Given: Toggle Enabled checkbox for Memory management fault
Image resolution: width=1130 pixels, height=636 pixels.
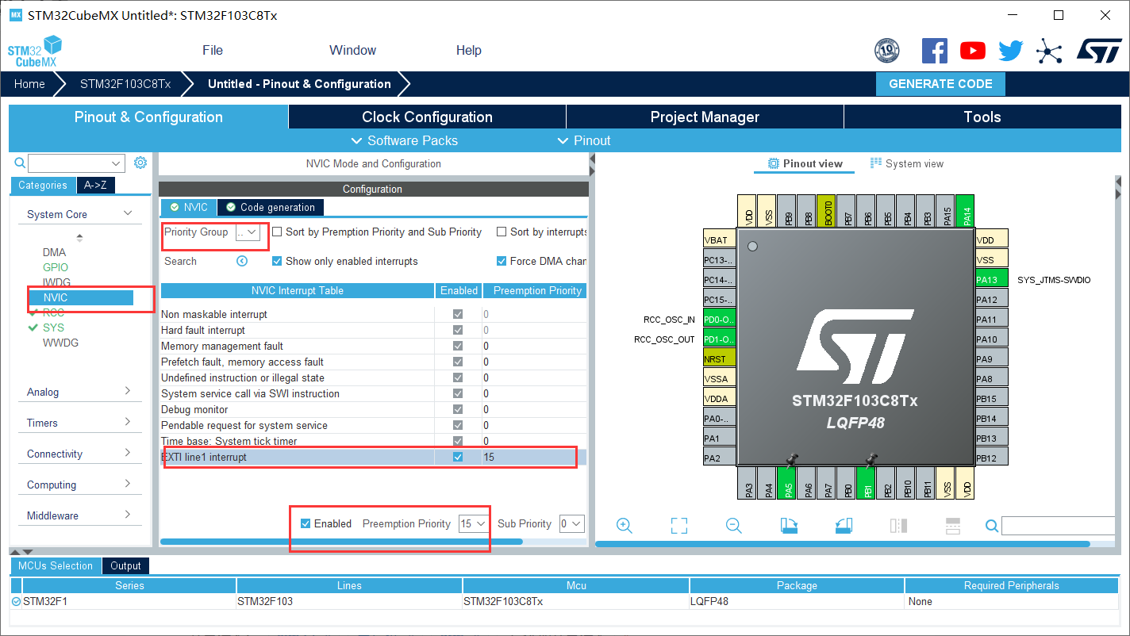Looking at the screenshot, I should click(458, 346).
